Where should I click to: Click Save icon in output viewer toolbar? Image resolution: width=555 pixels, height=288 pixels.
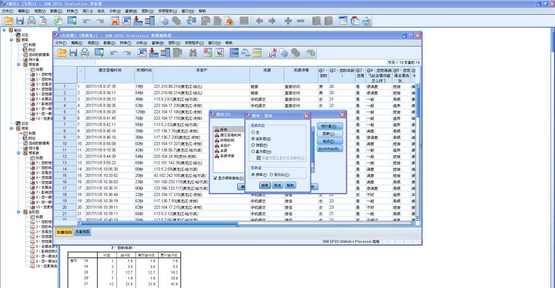pyautogui.click(x=20, y=21)
